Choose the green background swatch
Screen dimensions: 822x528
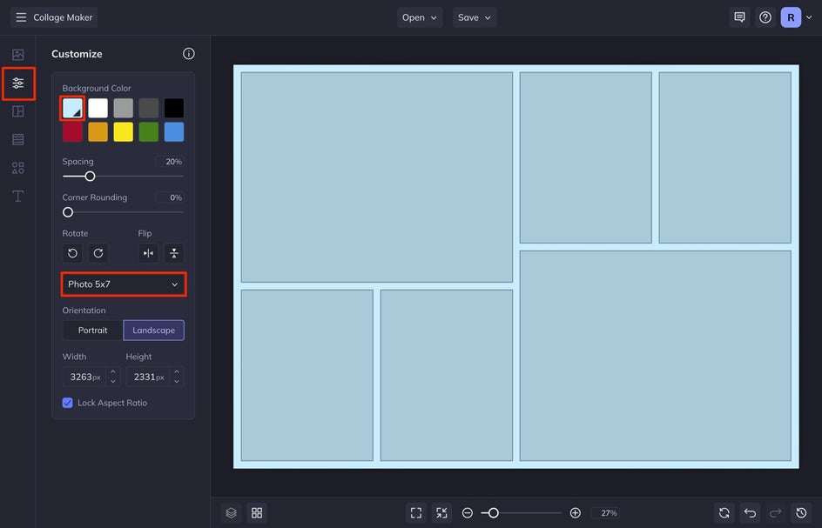click(148, 132)
